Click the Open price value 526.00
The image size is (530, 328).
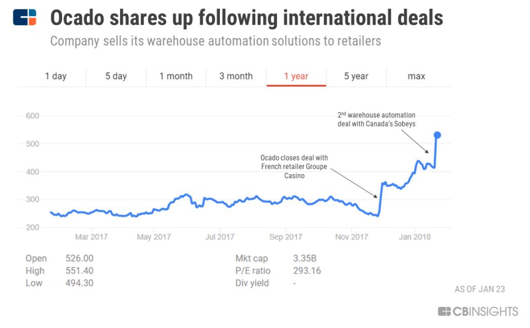pyautogui.click(x=80, y=258)
